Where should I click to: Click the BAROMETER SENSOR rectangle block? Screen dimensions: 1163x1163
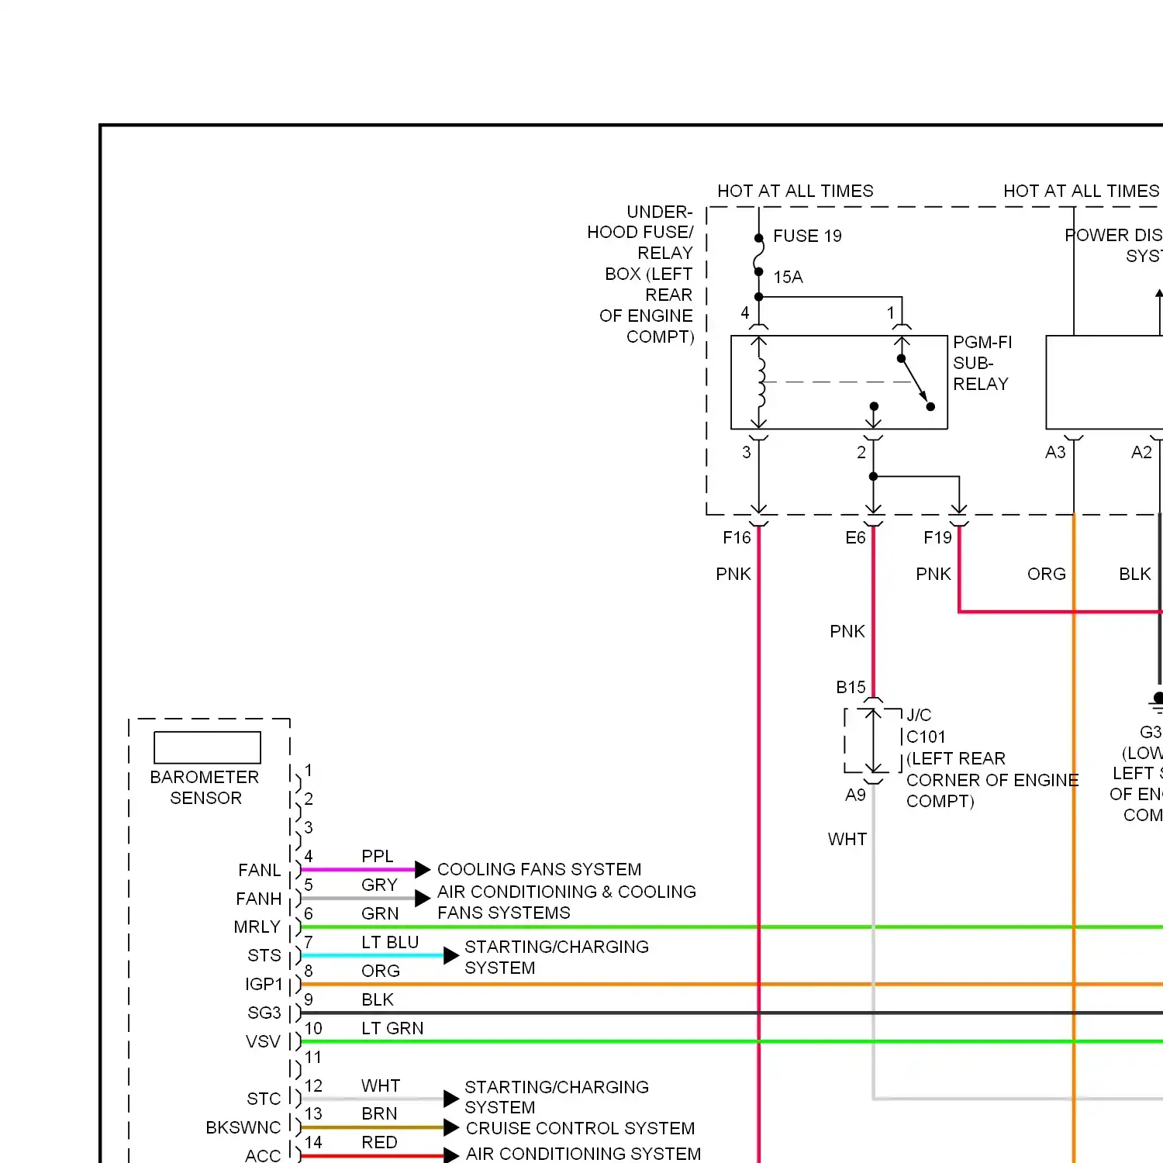[x=207, y=747]
